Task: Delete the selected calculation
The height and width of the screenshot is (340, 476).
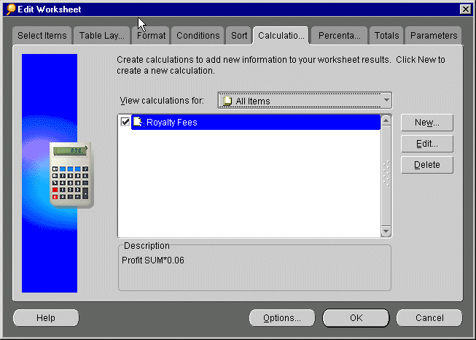Action: pyautogui.click(x=426, y=165)
